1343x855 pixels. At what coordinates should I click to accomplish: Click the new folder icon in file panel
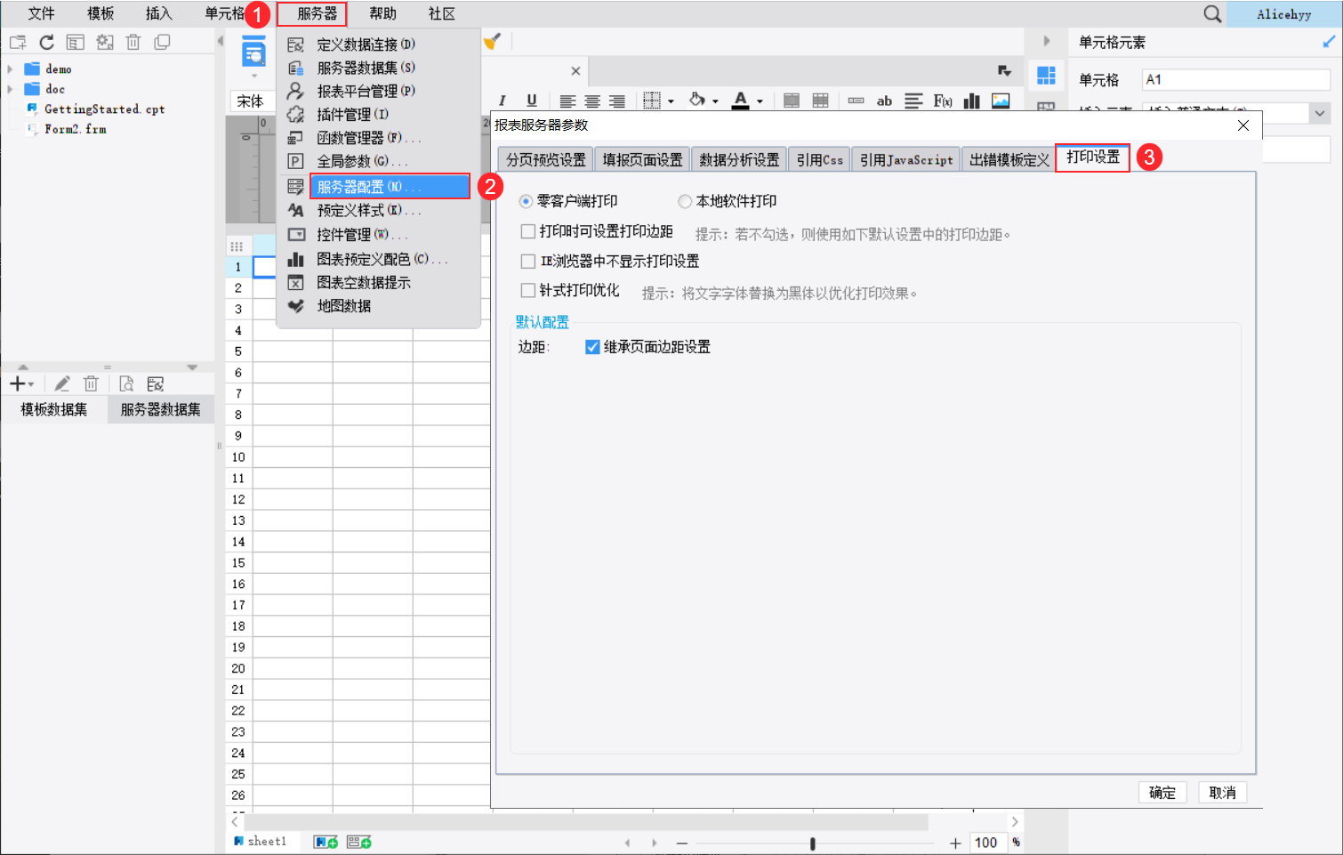point(18,42)
